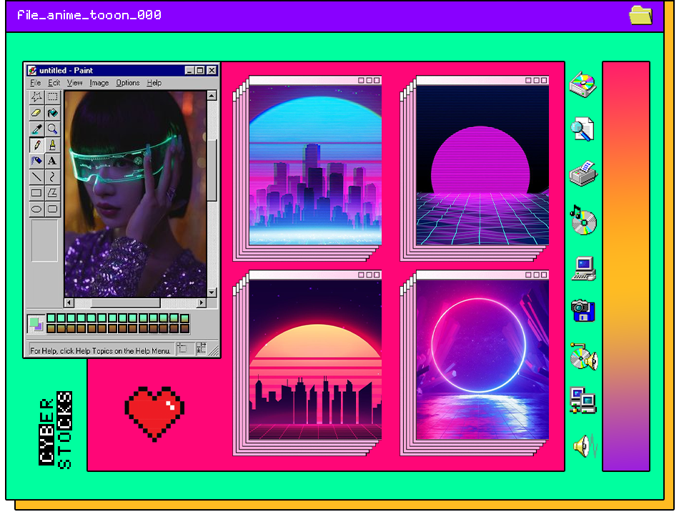Image resolution: width=679 pixels, height=517 pixels.
Task: Click the empty tool options box below the toolbox
Action: point(44,240)
